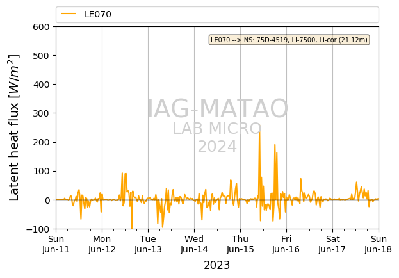This screenshot has width=399, height=278.
Task: Click the Fri Jun-16 x-axis label
Action: click(286, 244)
